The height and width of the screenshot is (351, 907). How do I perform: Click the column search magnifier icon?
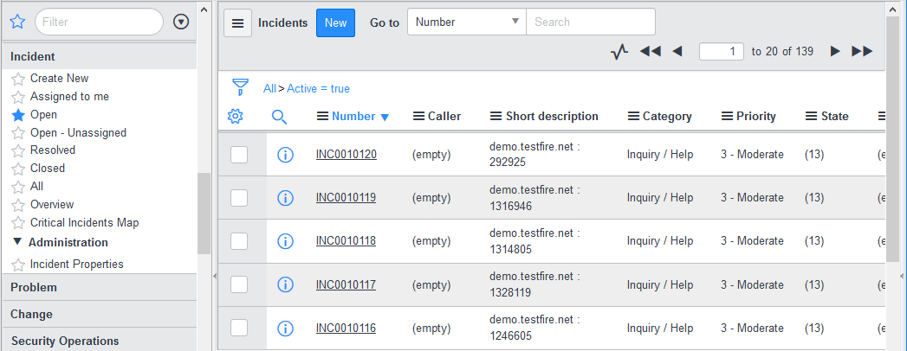pyautogui.click(x=279, y=116)
